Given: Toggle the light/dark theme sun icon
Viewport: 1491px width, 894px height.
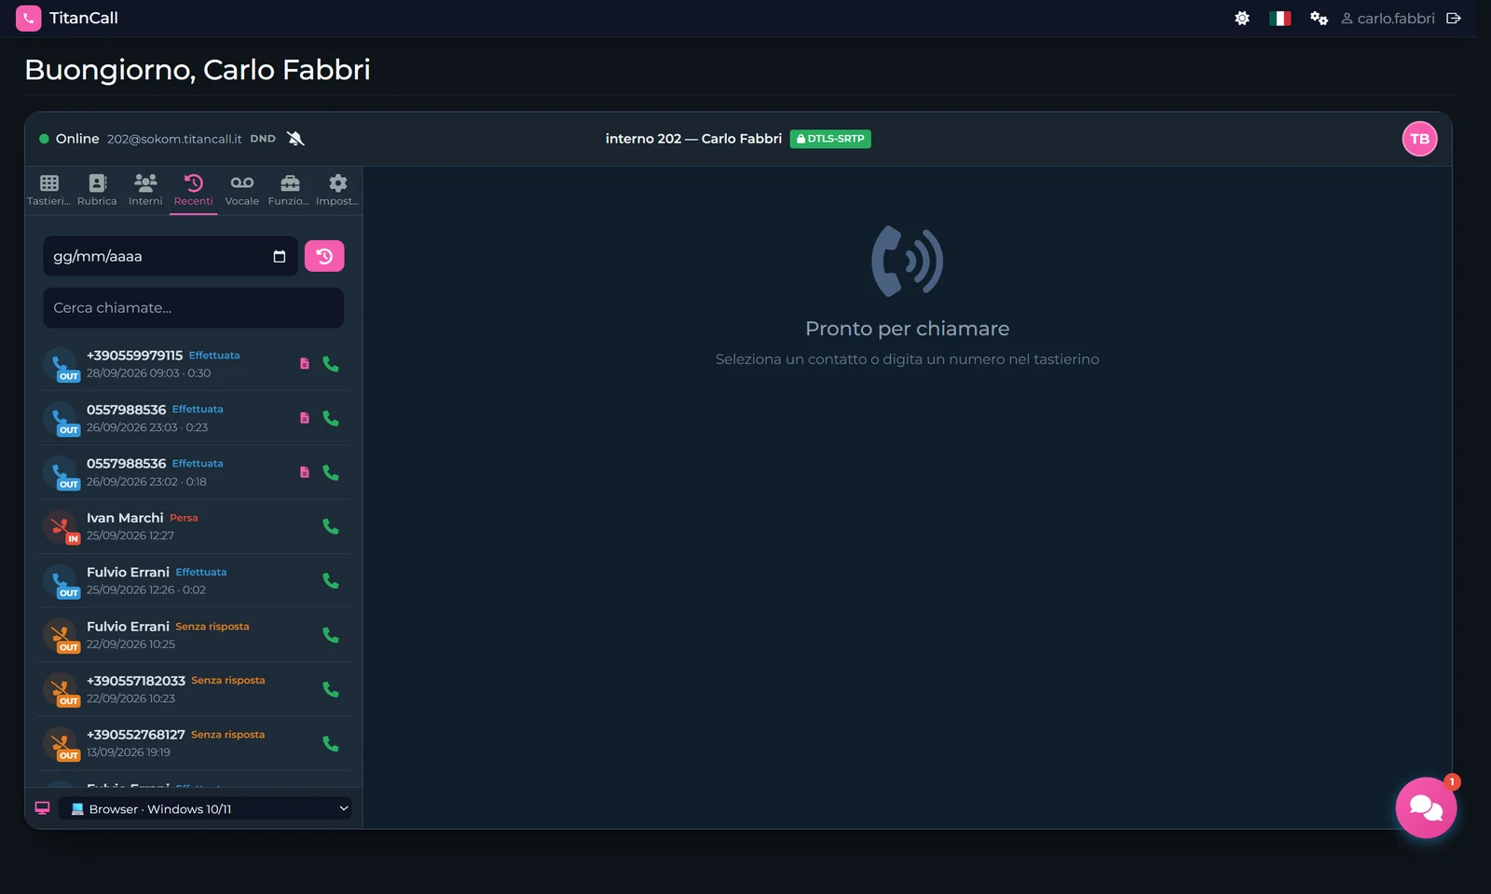Looking at the screenshot, I should (1242, 19).
